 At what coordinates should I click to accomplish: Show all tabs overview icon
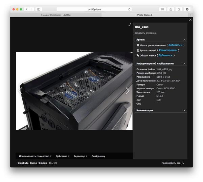[x=179, y=9]
